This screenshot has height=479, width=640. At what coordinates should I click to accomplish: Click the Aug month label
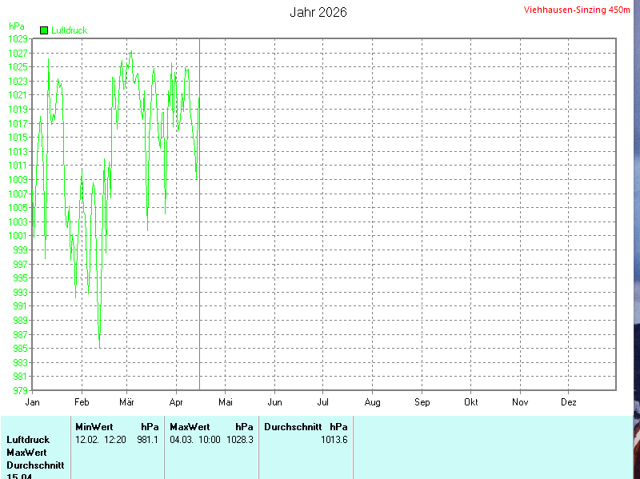[373, 402]
